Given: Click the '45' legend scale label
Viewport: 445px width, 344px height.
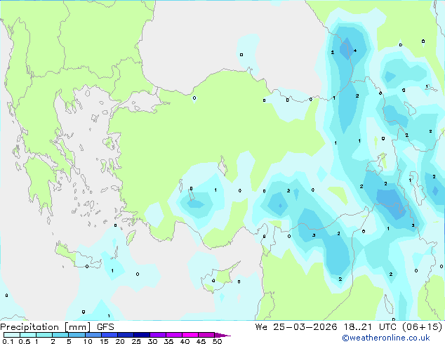Looking at the screenshot, I should pos(201,341).
